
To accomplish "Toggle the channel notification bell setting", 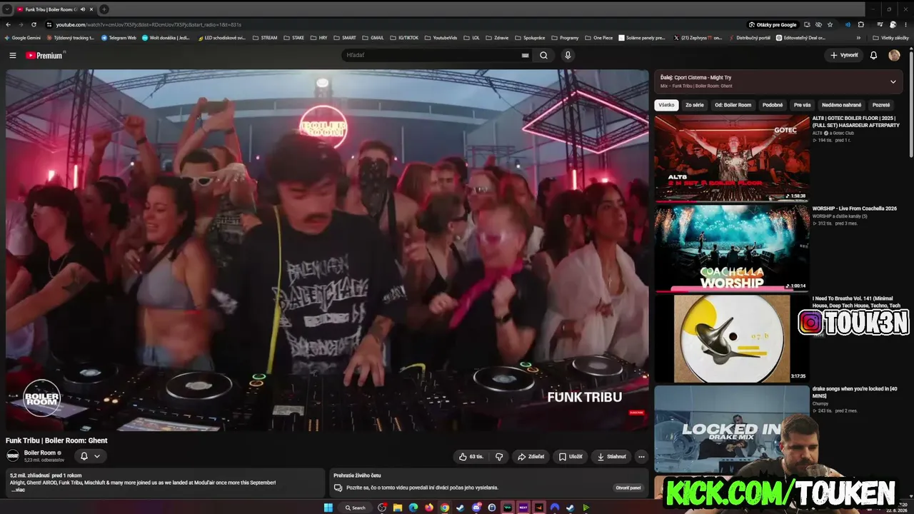I will [x=90, y=456].
